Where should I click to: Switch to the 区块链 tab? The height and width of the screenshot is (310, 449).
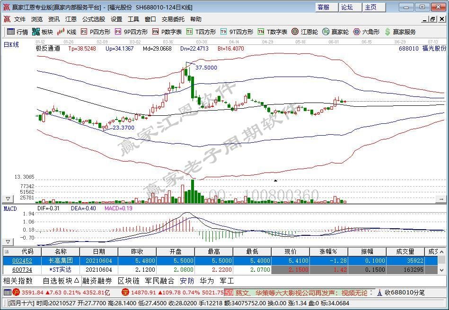click(x=129, y=281)
